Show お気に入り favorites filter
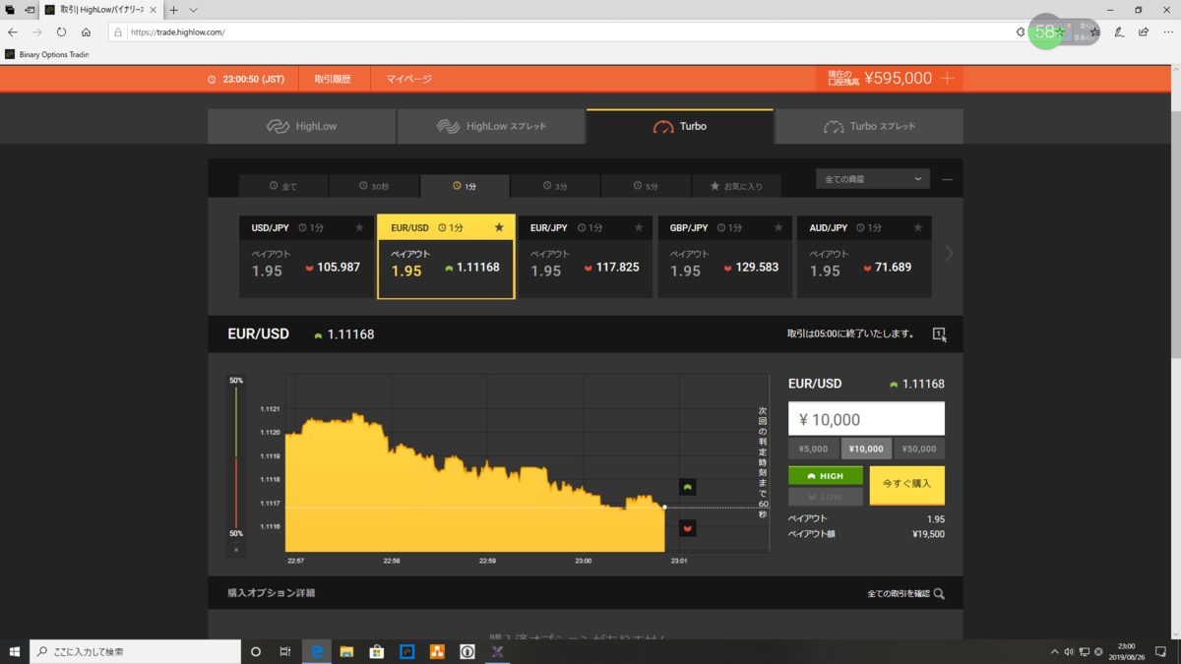This screenshot has width=1181, height=664. (x=736, y=186)
